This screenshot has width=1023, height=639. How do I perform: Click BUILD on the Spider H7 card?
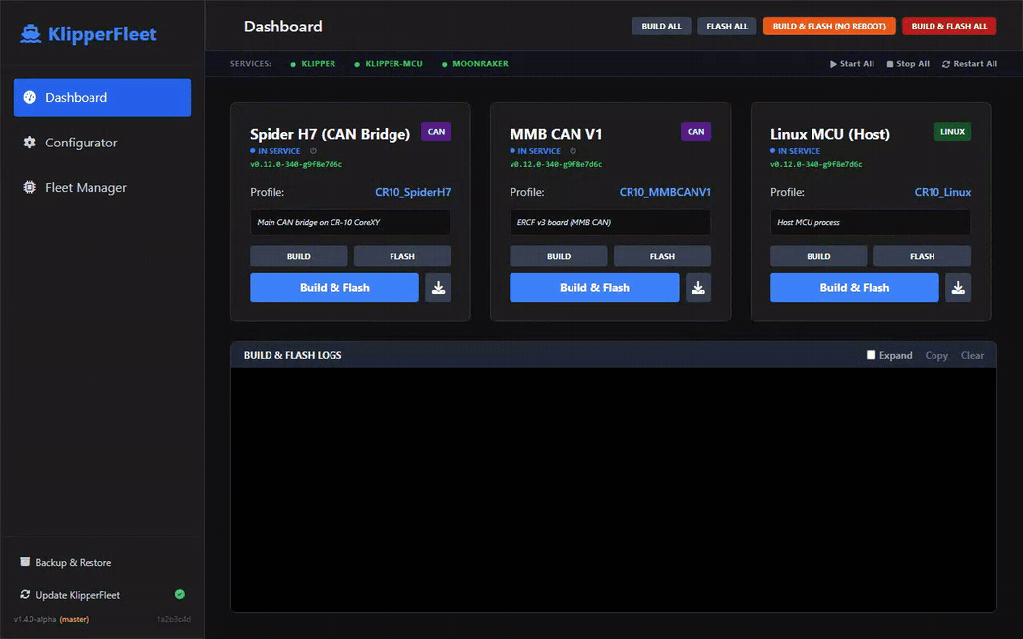298,256
